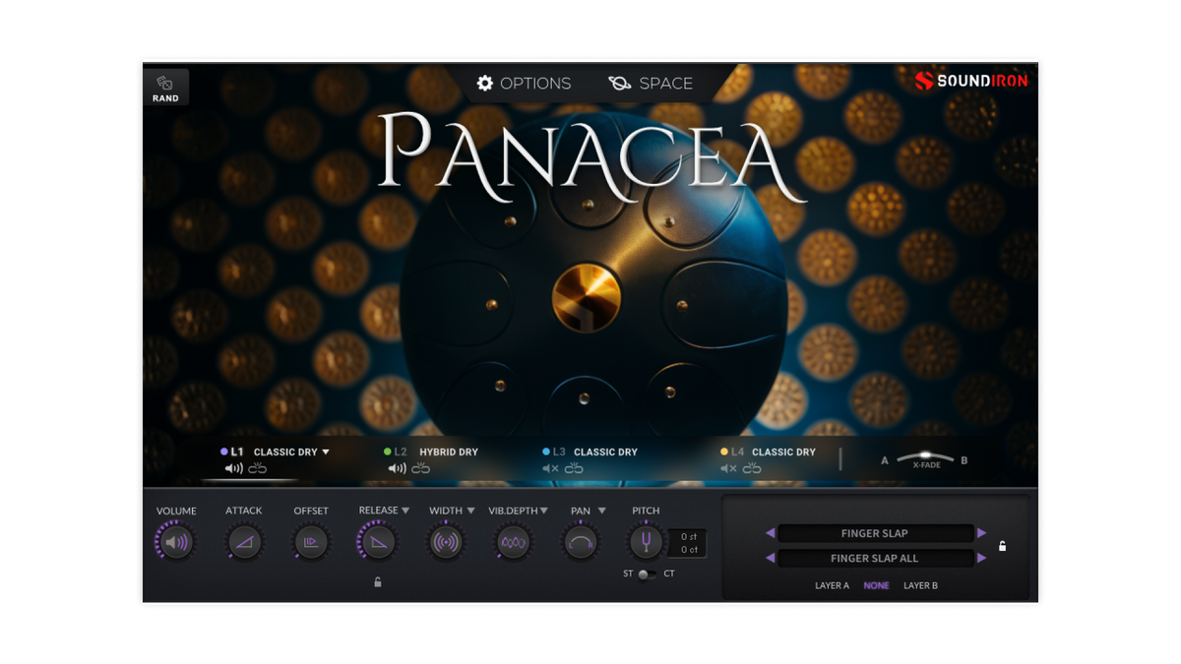Click the VOLUME label
Image resolution: width=1181 pixels, height=664 pixels.
pos(176,511)
